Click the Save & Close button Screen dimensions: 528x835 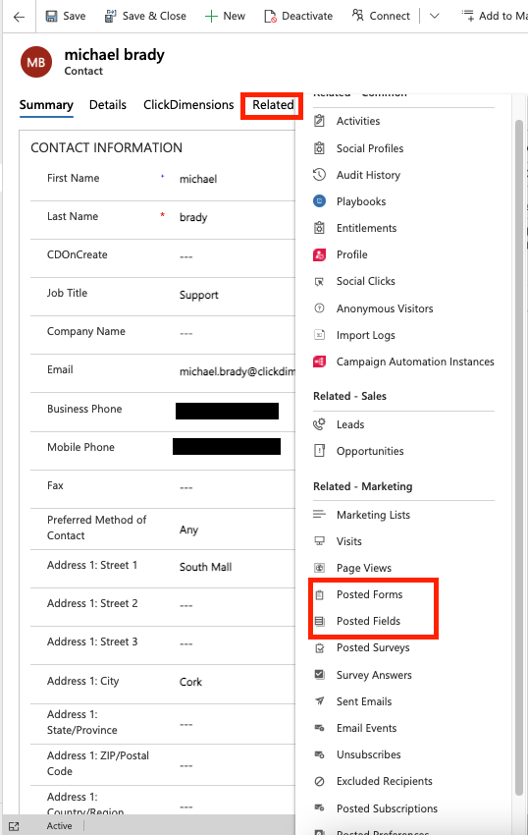point(145,17)
